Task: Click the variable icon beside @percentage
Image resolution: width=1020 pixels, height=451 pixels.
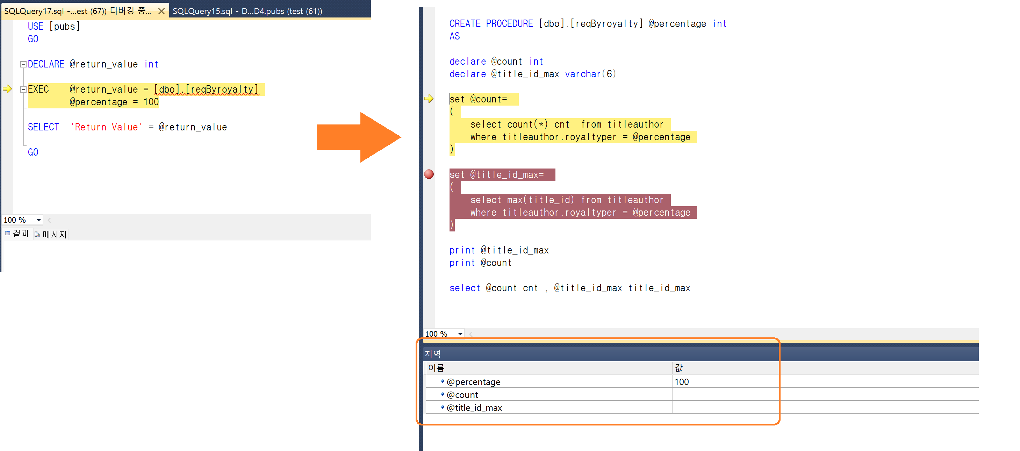Action: pyautogui.click(x=442, y=381)
